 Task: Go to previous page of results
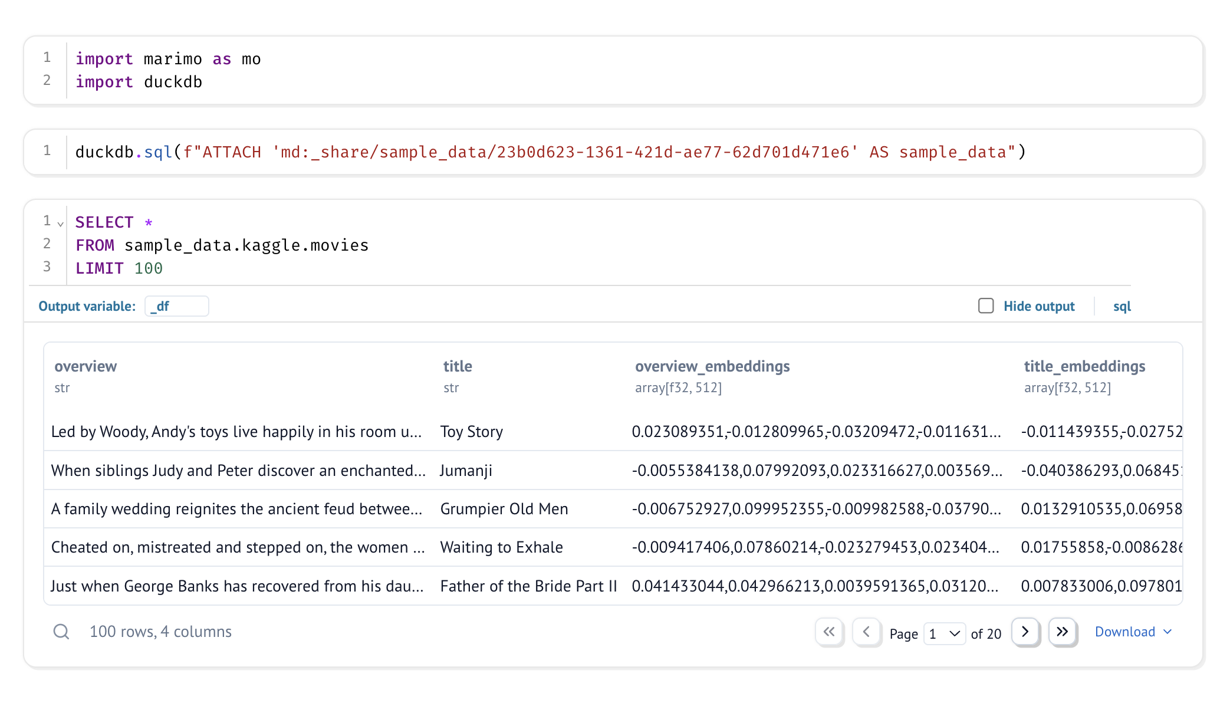(866, 632)
